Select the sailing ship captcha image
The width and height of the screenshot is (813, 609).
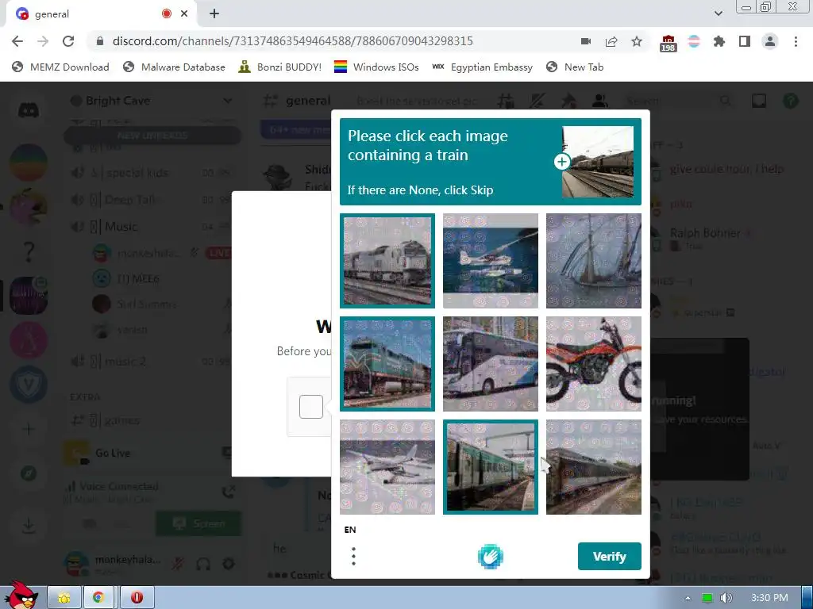[x=594, y=260]
